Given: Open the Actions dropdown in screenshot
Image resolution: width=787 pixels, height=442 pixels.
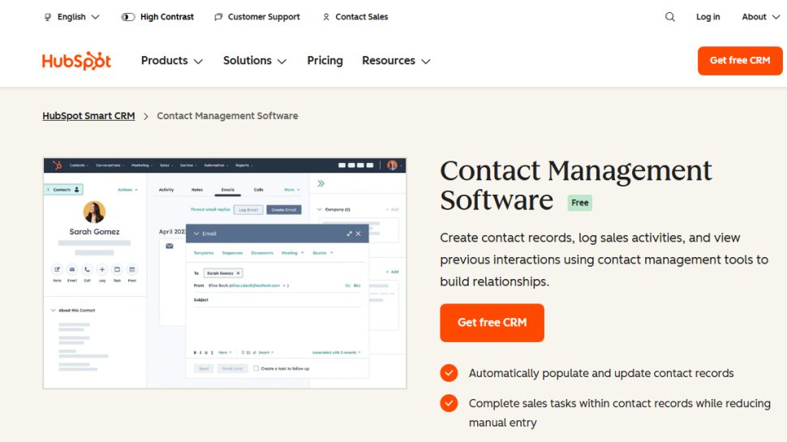Looking at the screenshot, I should [x=127, y=190].
